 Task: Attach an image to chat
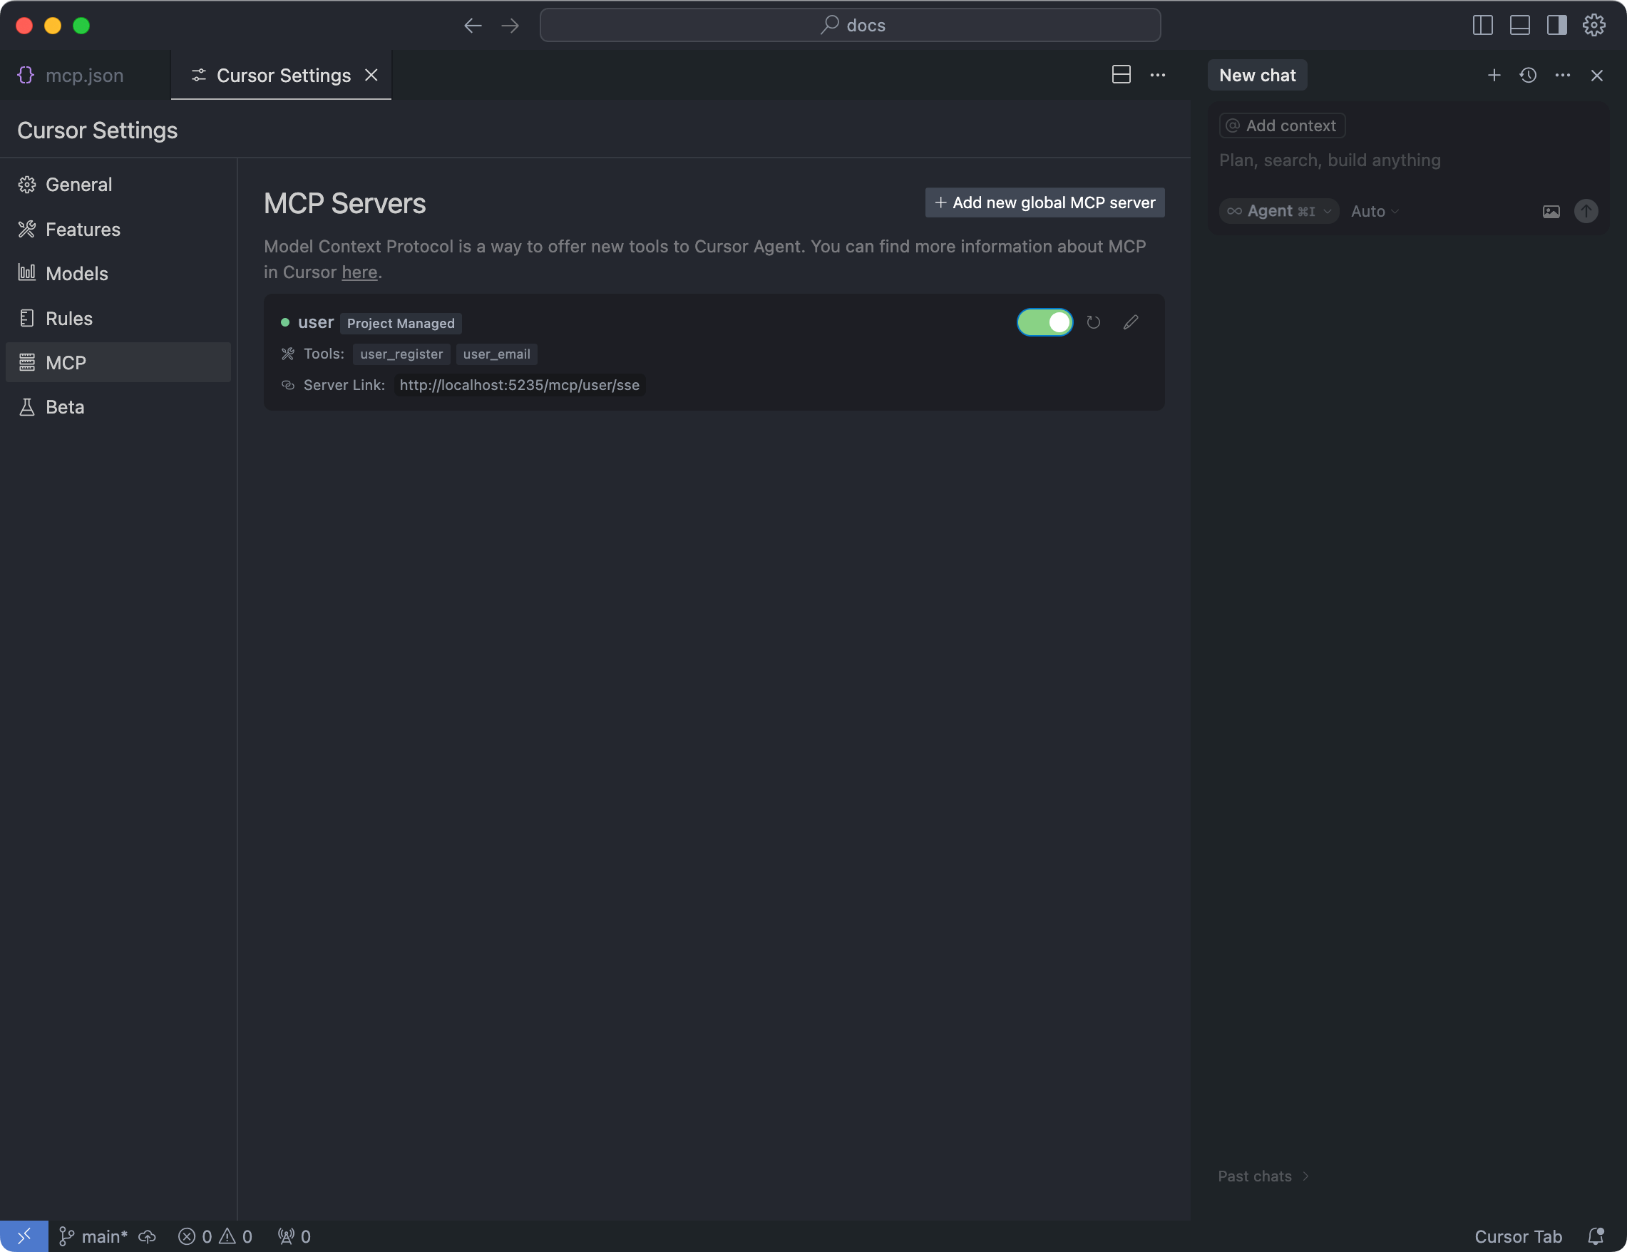[1551, 212]
